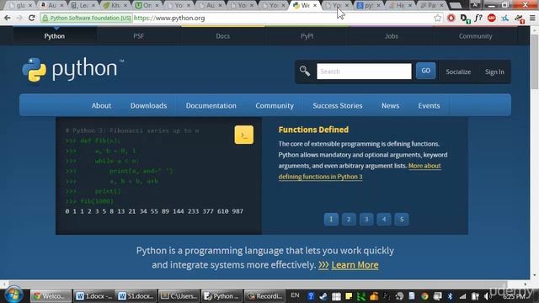Open the red Opera-style extension icon
This screenshot has height=303, width=539.
[451, 18]
